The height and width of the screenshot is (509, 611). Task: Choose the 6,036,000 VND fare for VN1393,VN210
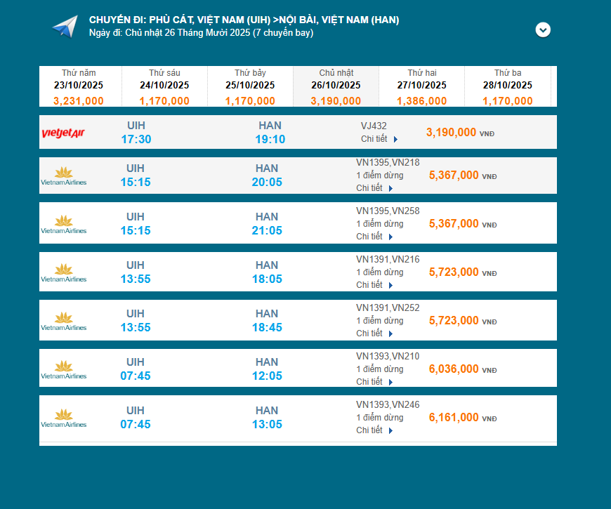454,369
